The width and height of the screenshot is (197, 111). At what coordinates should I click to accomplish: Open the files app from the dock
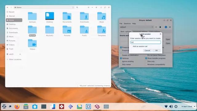26,107
